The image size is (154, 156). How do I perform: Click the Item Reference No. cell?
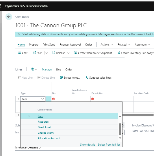tap(81, 99)
